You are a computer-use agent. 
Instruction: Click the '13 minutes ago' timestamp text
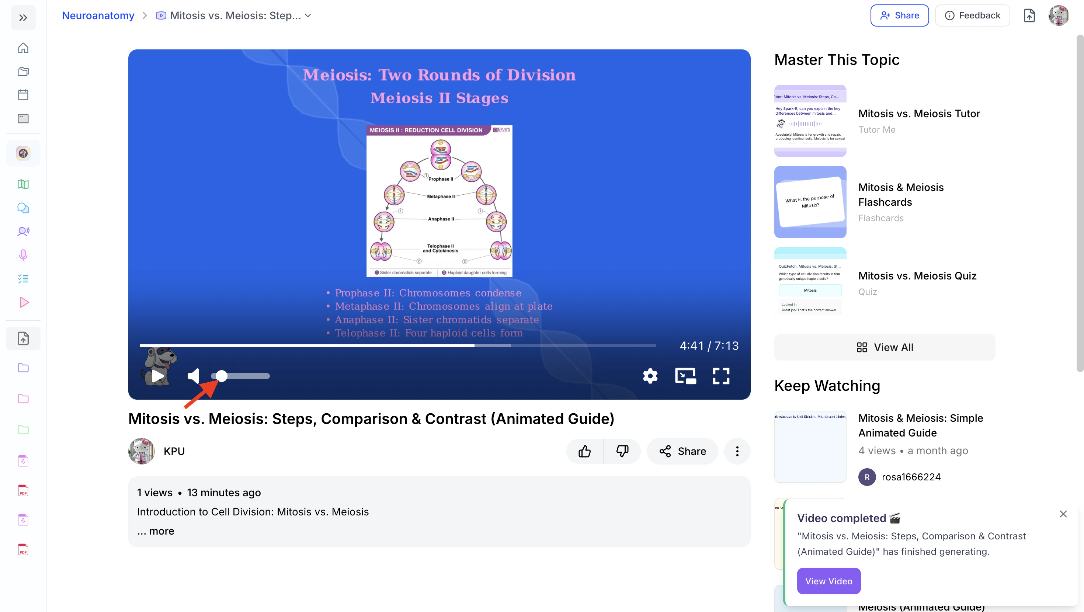point(224,493)
